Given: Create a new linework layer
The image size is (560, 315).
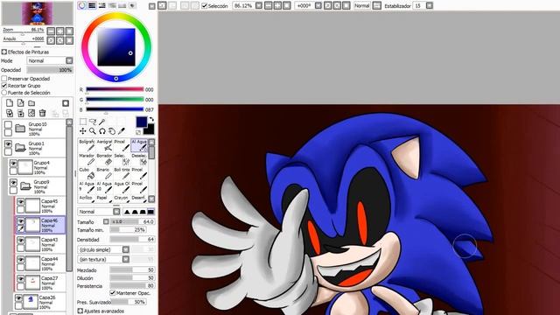Looking at the screenshot, I should pos(21,103).
